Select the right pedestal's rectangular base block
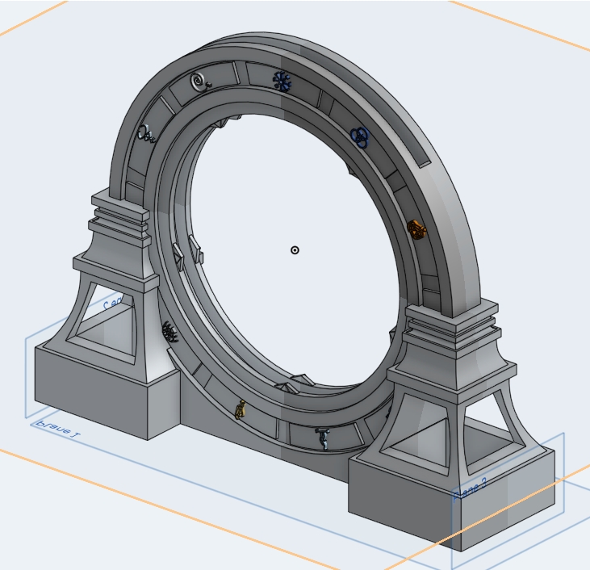 [x=451, y=499]
